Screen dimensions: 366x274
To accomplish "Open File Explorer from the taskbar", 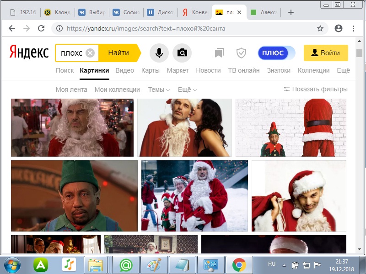I will [96, 265].
